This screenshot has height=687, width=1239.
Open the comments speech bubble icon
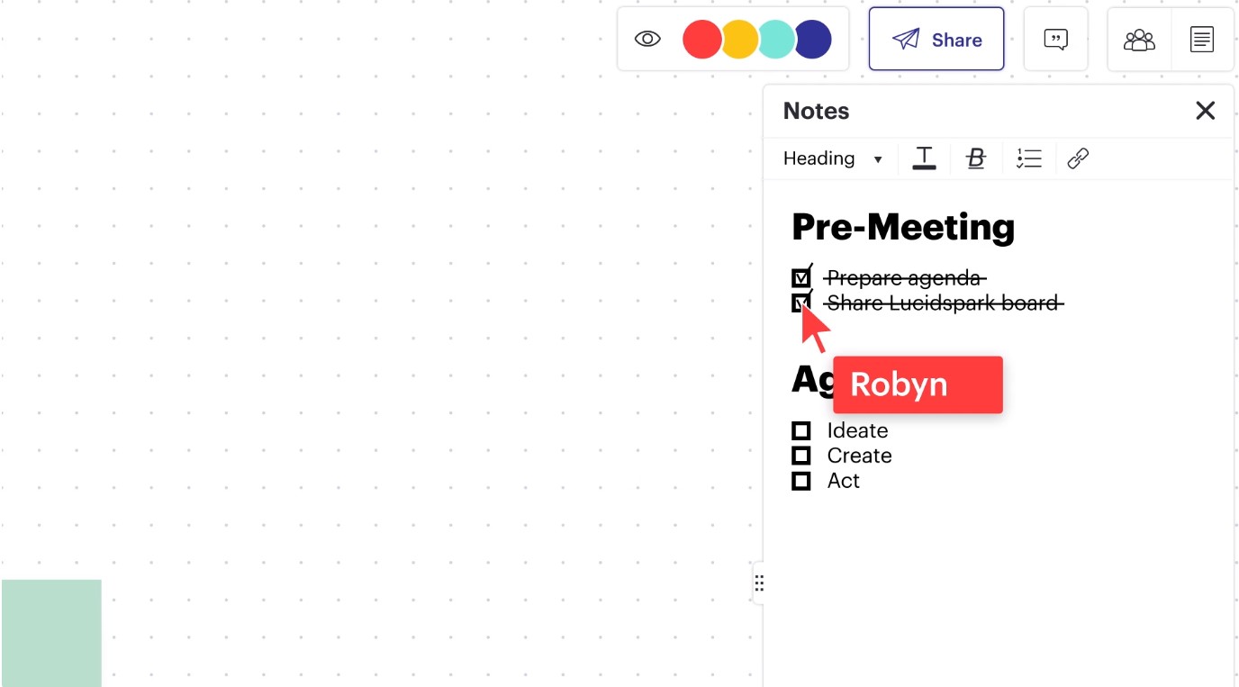(x=1055, y=40)
